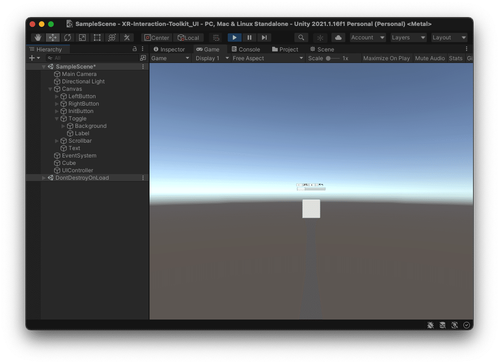Collapse the SampleScene root
This screenshot has width=499, height=364.
(44, 67)
